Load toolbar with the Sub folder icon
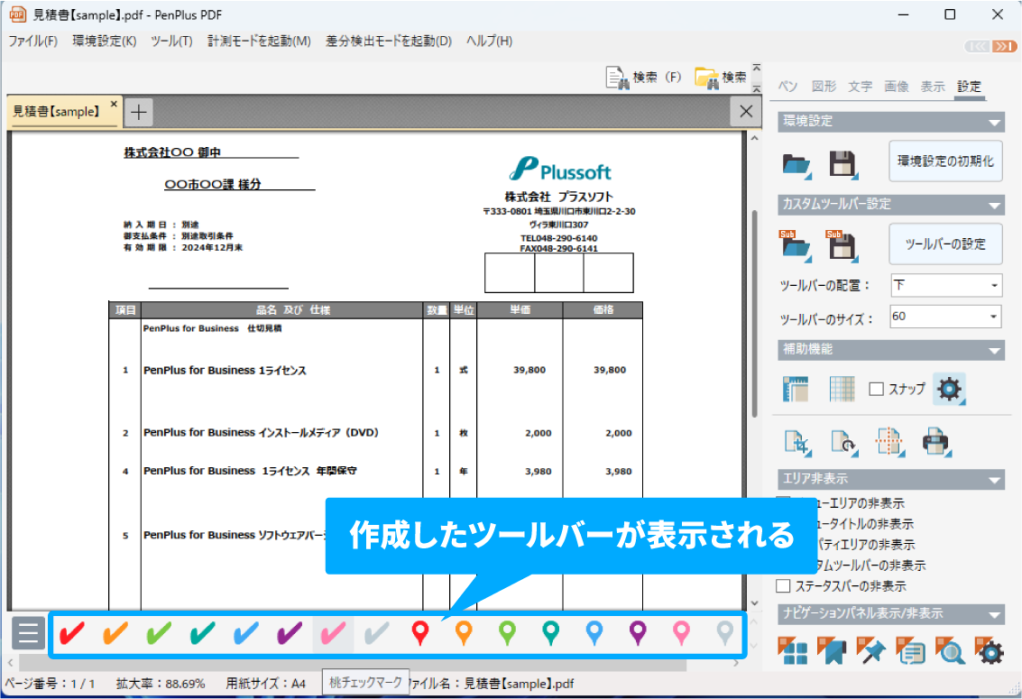This screenshot has width=1022, height=699. coord(796,245)
